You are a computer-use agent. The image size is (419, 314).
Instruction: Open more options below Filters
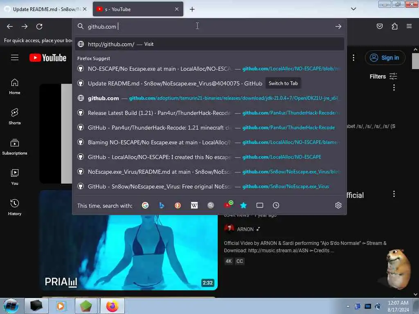(394, 87)
